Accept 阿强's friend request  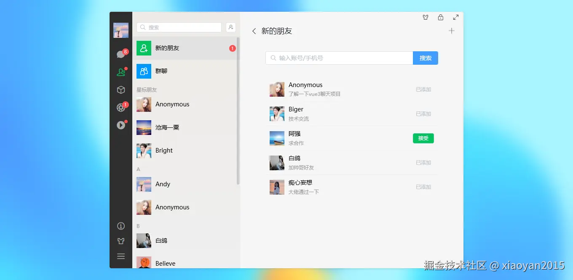423,138
